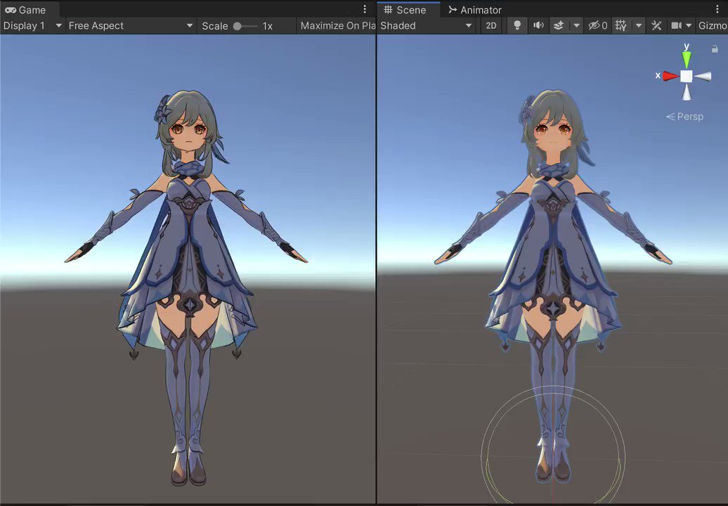This screenshot has height=506, width=728.
Task: Open the Display 1 dropdown
Action: 32,26
